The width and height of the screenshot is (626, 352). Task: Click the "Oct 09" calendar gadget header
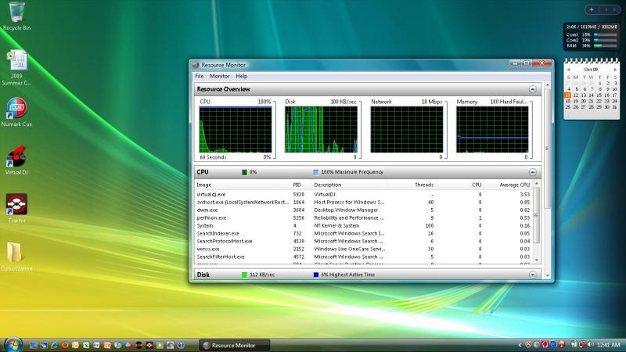coord(591,70)
